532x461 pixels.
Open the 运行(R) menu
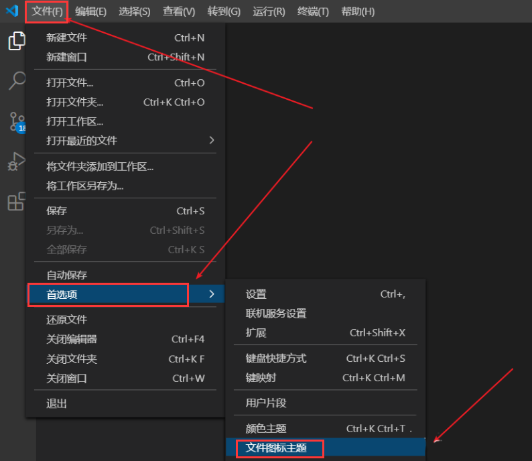[269, 11]
